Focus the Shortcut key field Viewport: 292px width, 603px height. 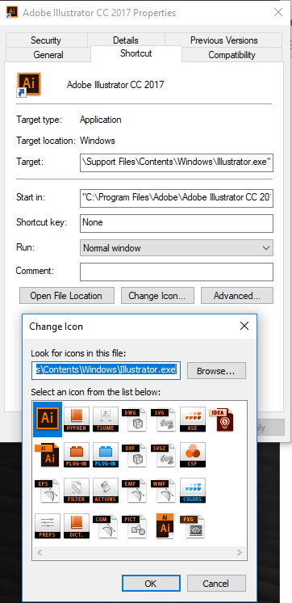coord(177,223)
